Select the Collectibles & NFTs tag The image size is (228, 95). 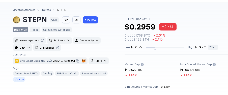26,73
